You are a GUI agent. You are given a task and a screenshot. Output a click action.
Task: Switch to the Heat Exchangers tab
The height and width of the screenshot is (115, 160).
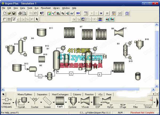[x=60, y=95]
